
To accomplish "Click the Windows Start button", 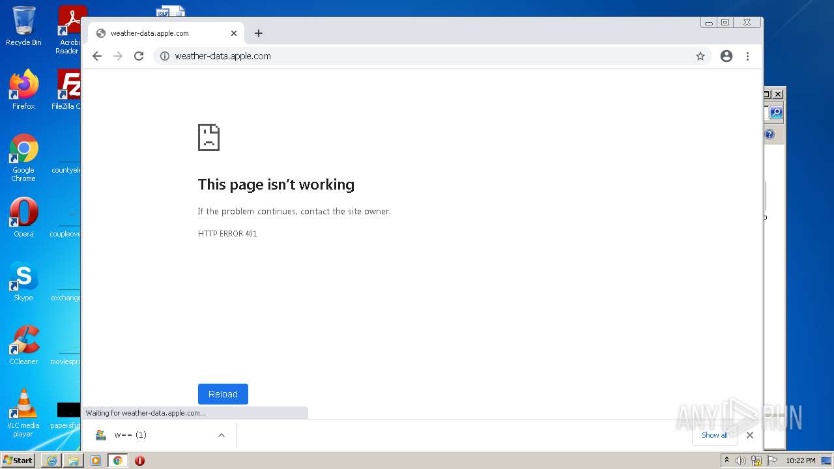I will point(18,461).
